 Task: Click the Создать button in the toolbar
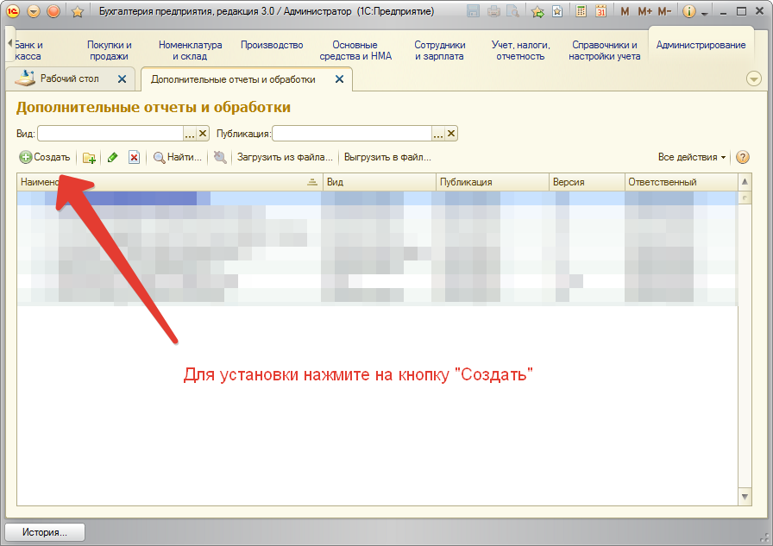click(45, 158)
